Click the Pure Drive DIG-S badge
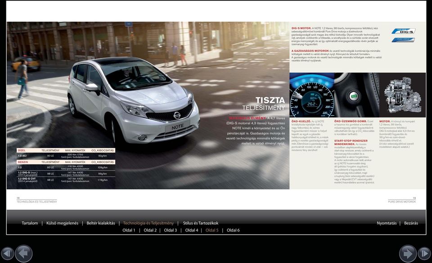Image resolution: width=432 pixels, height=263 pixels. coord(404,31)
